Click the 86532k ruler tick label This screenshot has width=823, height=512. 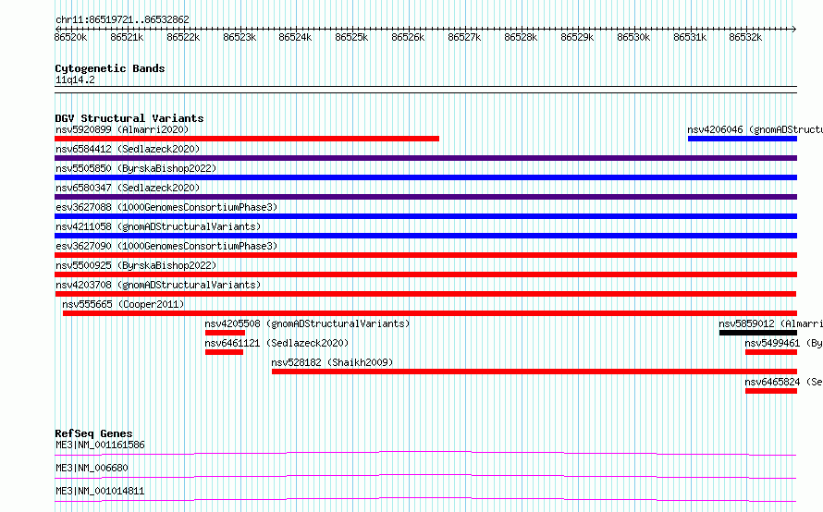(x=745, y=37)
